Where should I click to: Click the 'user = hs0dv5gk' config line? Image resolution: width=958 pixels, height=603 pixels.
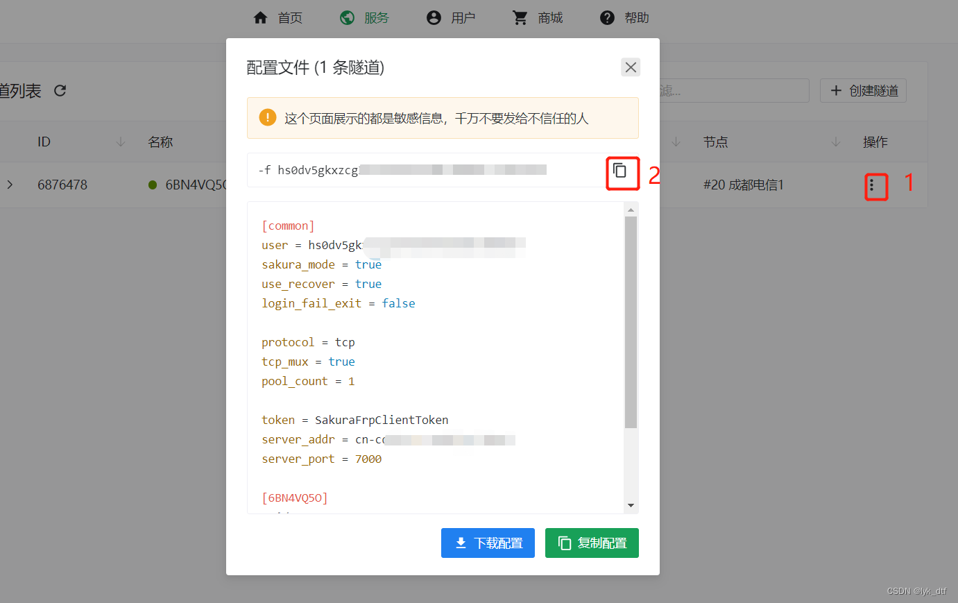click(x=393, y=245)
